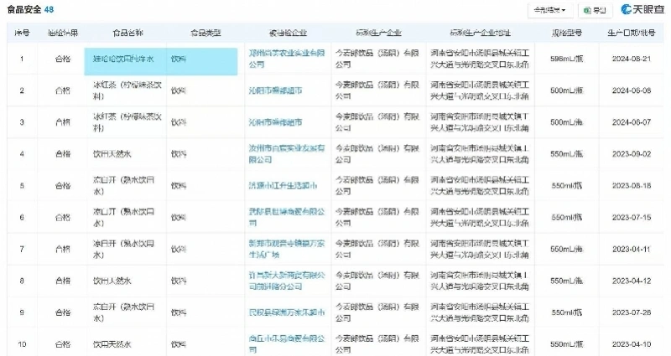Viewport: 671px width, 356px height.
Task: Click the 生产日期/批号 column header
Action: pyautogui.click(x=632, y=33)
